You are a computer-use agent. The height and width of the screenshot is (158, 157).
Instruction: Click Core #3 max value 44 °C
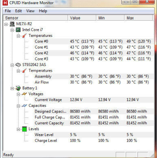pos(139,59)
